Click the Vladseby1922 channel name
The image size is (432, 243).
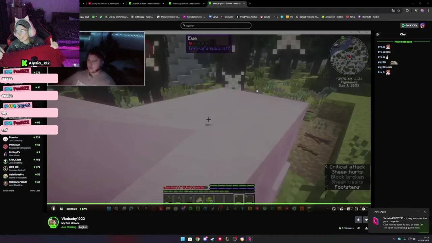coord(73,219)
